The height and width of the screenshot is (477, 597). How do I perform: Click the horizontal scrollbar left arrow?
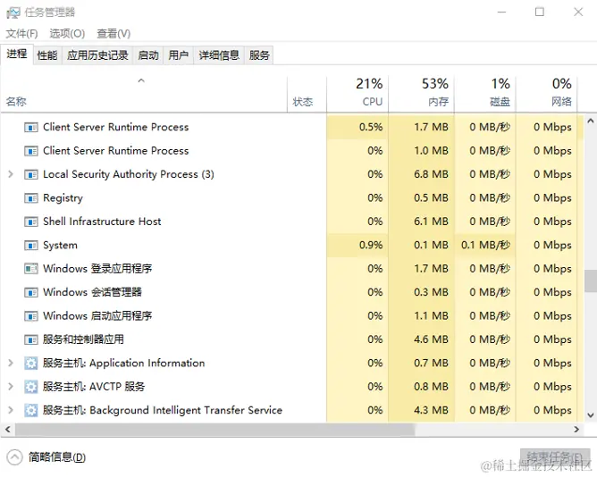(8, 430)
